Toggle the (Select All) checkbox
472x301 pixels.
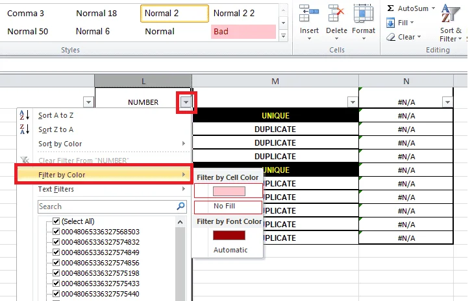56,221
